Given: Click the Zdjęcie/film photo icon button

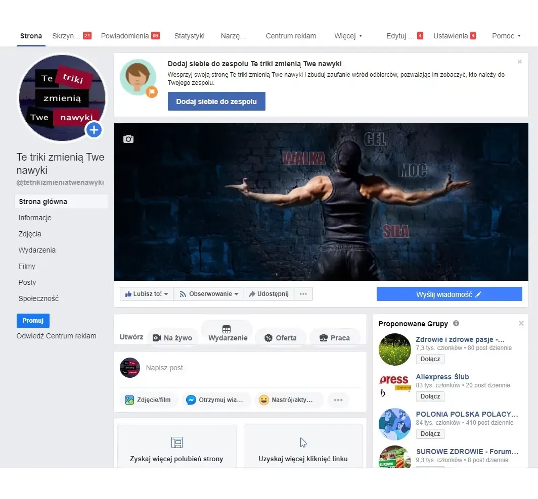Looking at the screenshot, I should pos(129,400).
